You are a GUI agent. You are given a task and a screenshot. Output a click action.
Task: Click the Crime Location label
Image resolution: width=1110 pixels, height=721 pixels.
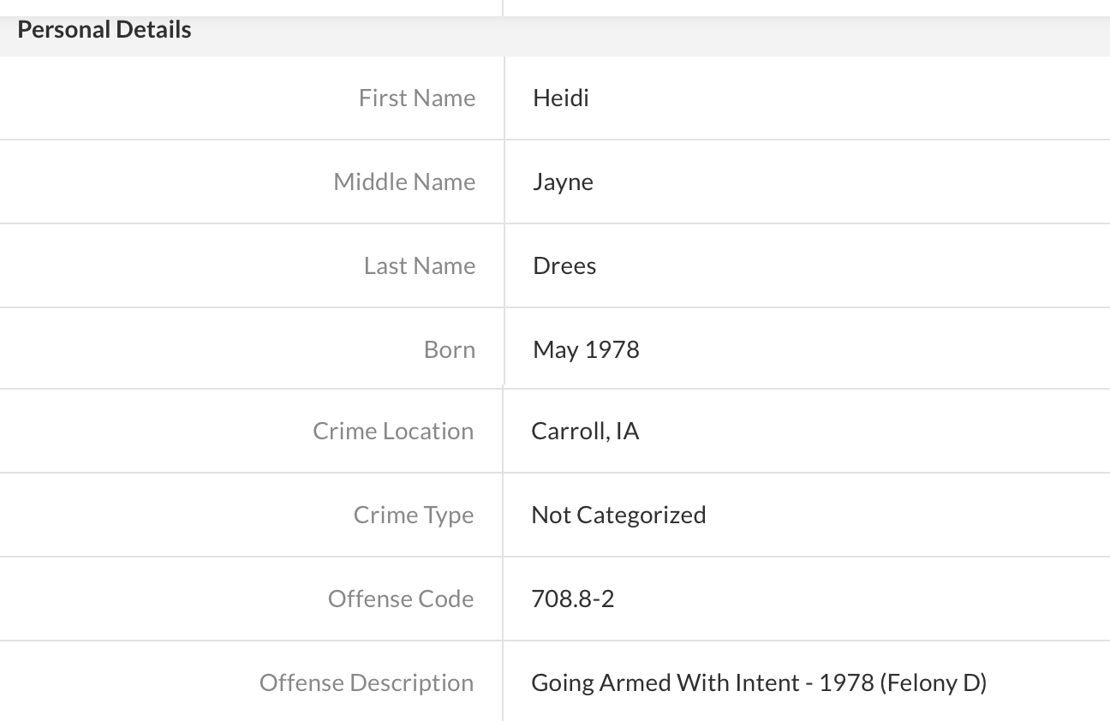pyautogui.click(x=393, y=431)
